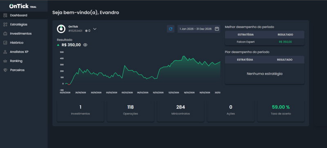The height and width of the screenshot is (148, 327).
Task: Click the grey status dot beside 0
Action: coord(86,31)
